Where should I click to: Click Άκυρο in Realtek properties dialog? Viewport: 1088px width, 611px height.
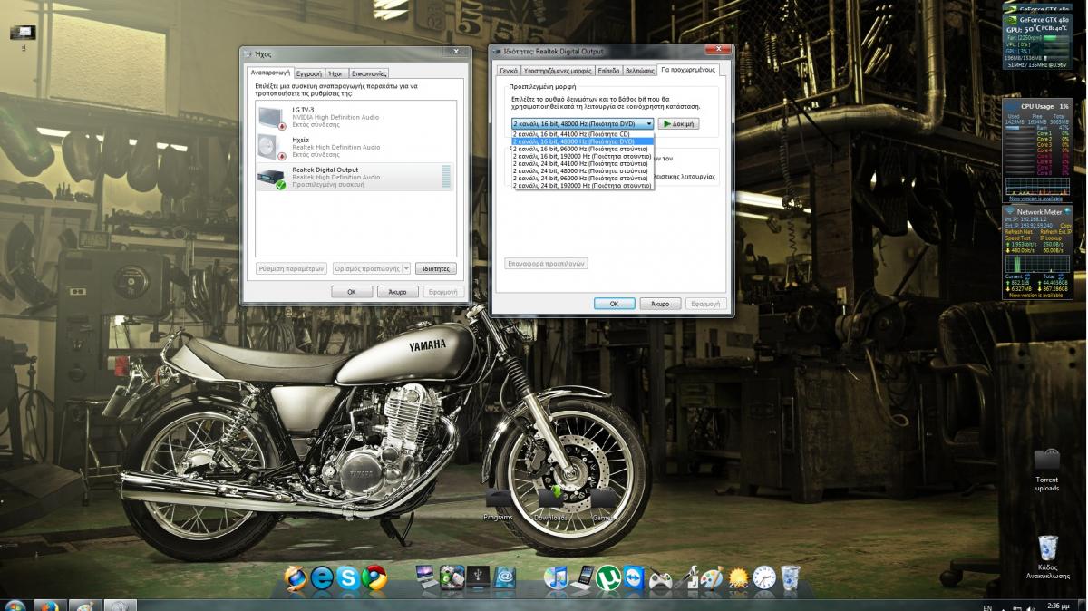tap(660, 304)
